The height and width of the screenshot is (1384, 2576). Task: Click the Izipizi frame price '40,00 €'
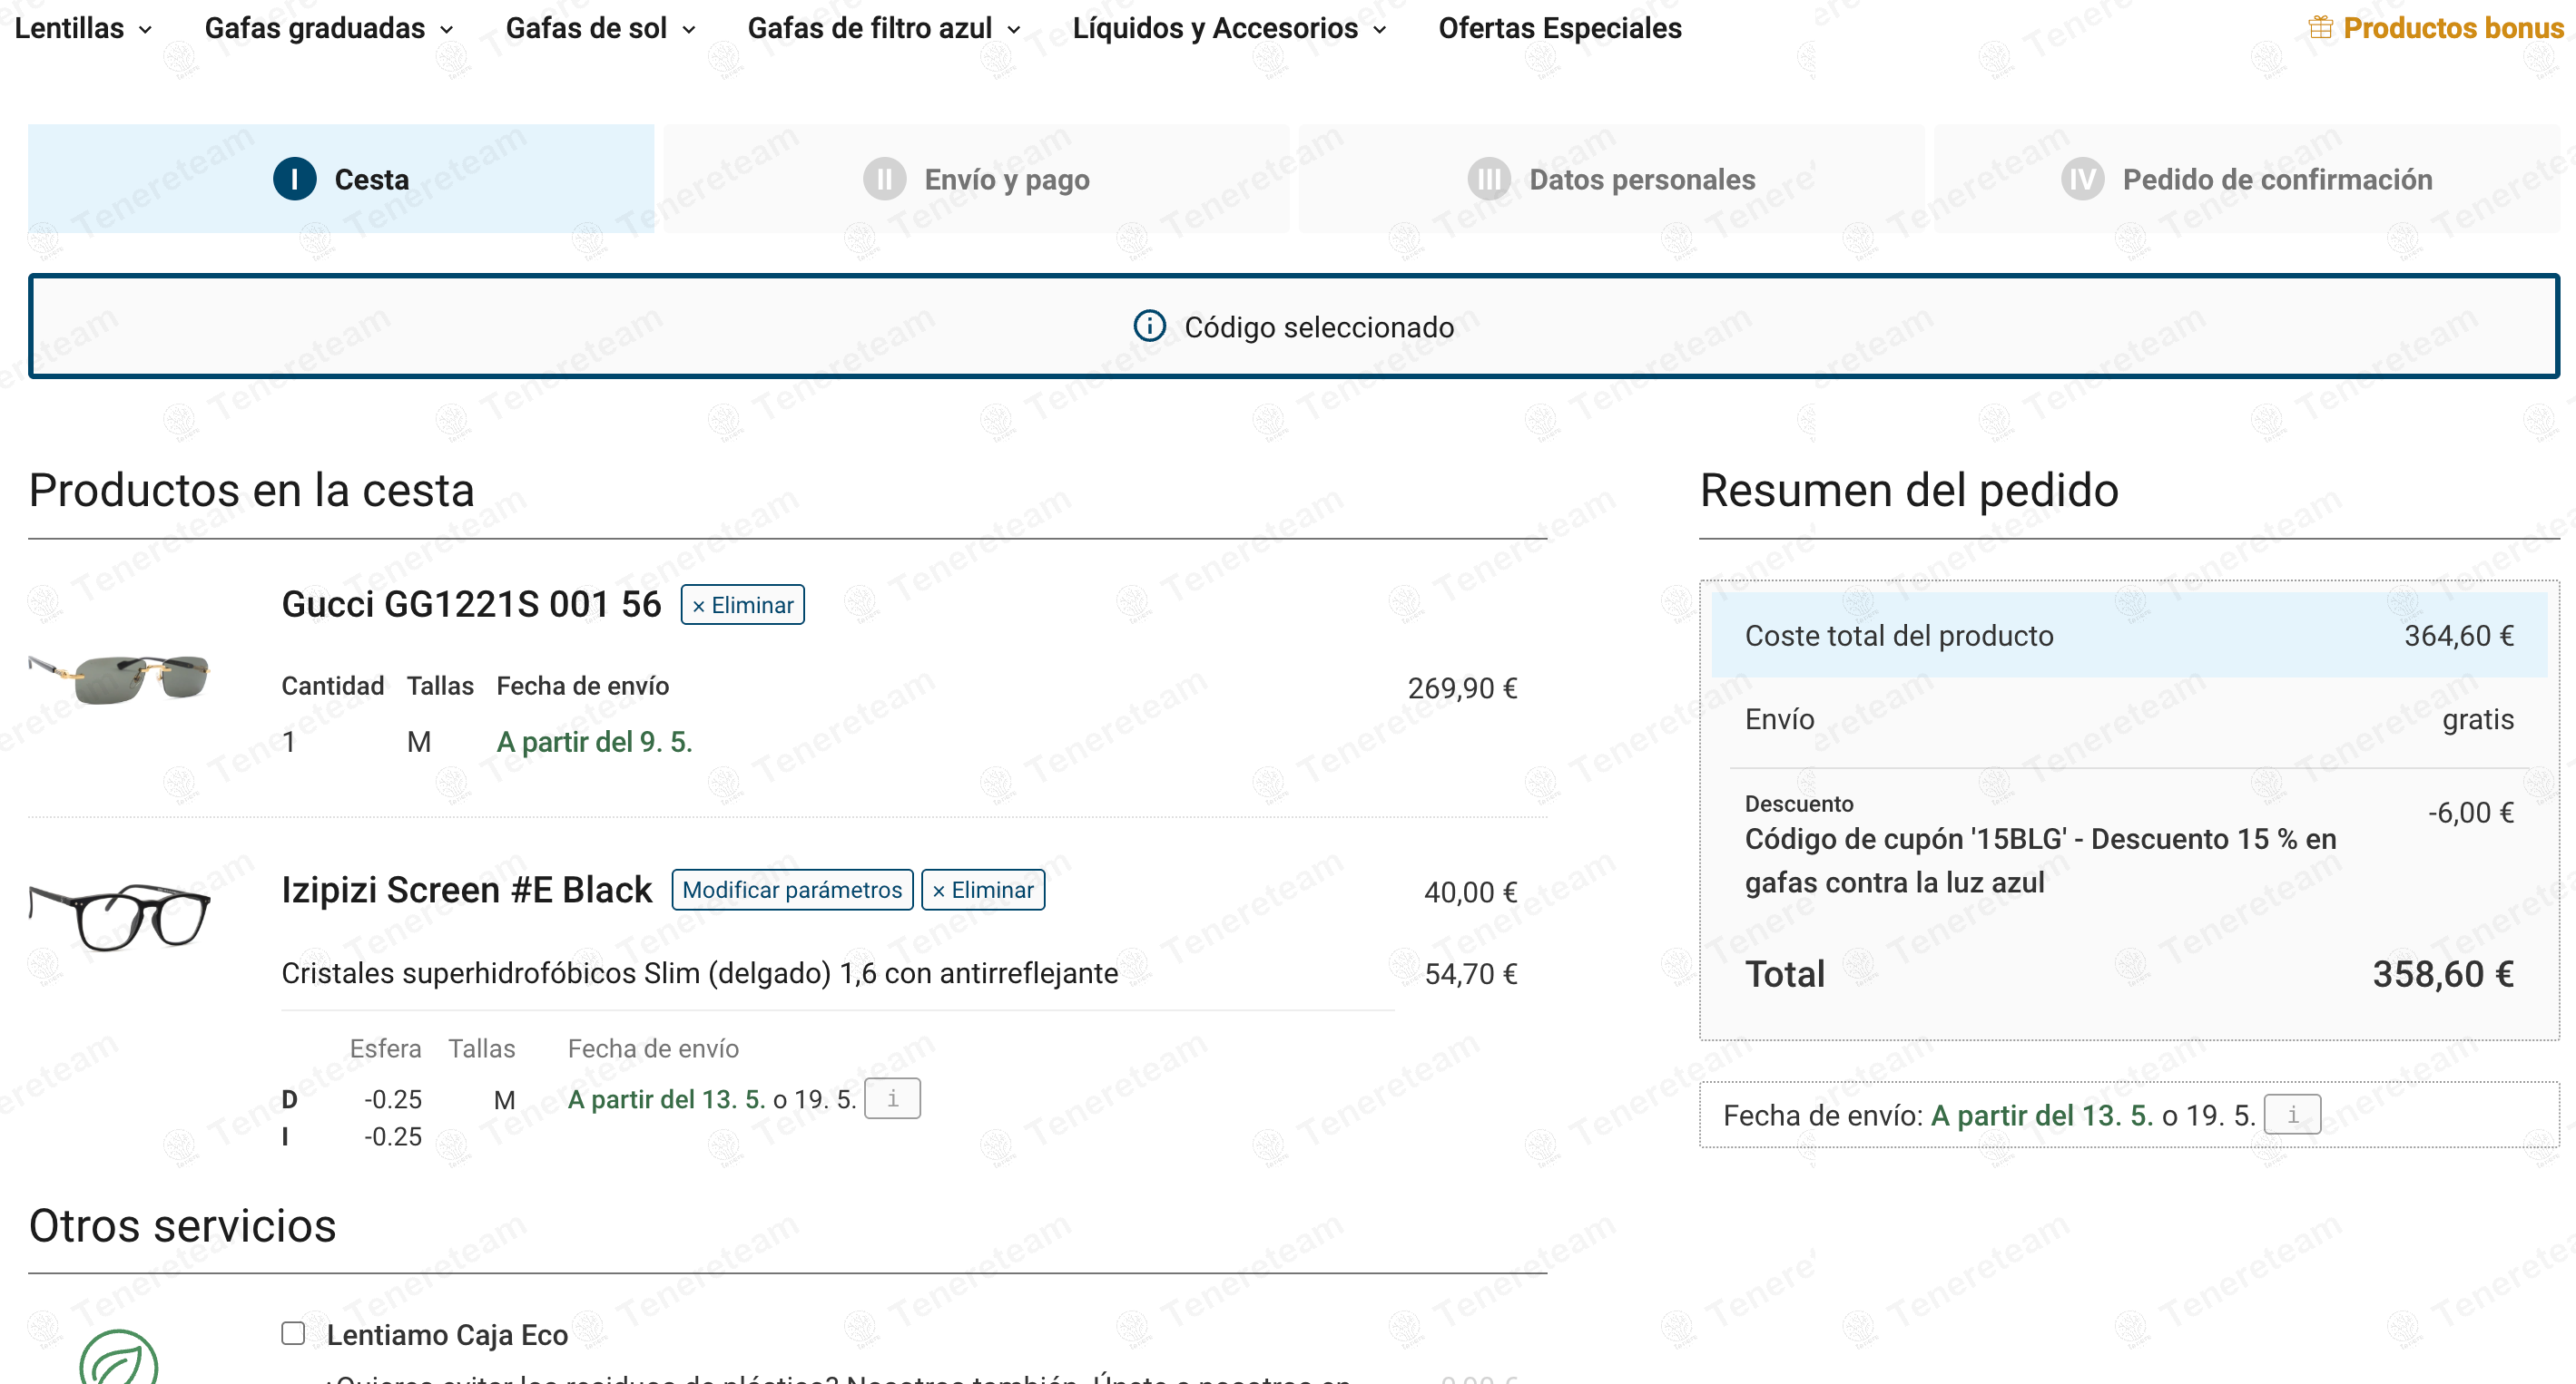pyautogui.click(x=1470, y=892)
